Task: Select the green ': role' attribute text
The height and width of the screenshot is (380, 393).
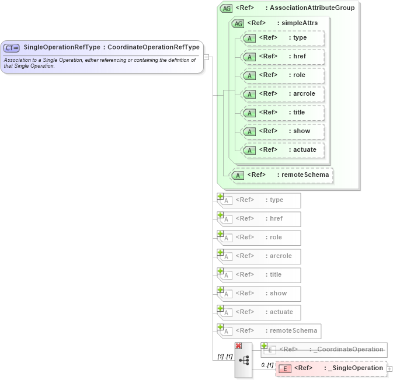Action: point(297,75)
